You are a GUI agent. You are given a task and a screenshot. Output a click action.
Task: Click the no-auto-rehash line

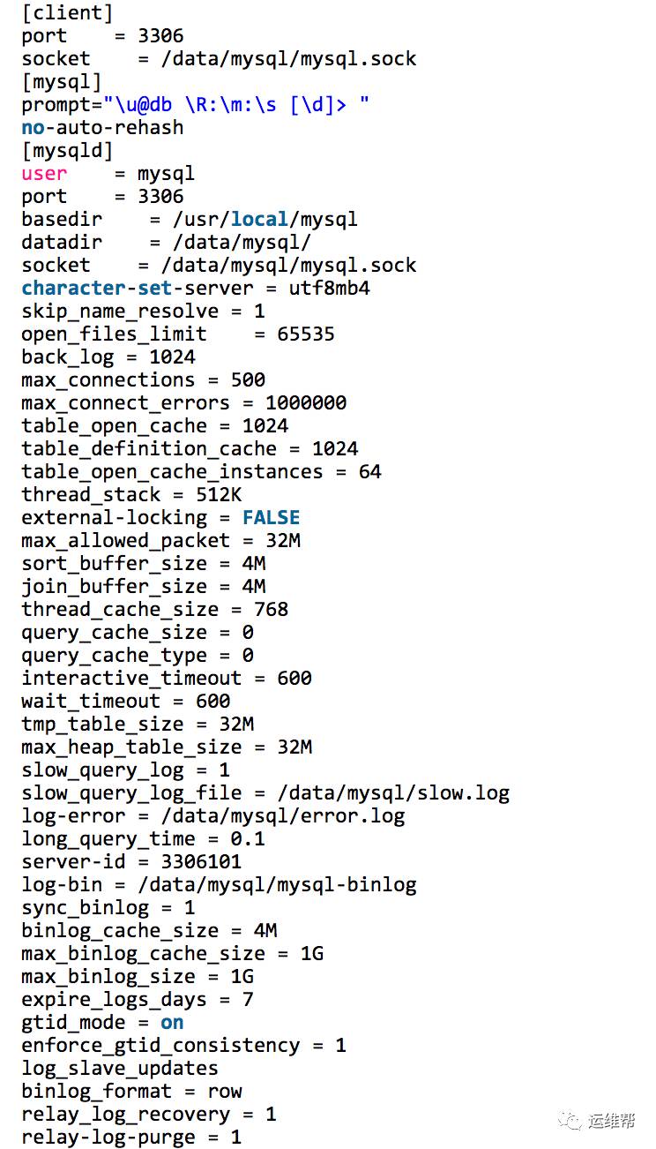(102, 128)
